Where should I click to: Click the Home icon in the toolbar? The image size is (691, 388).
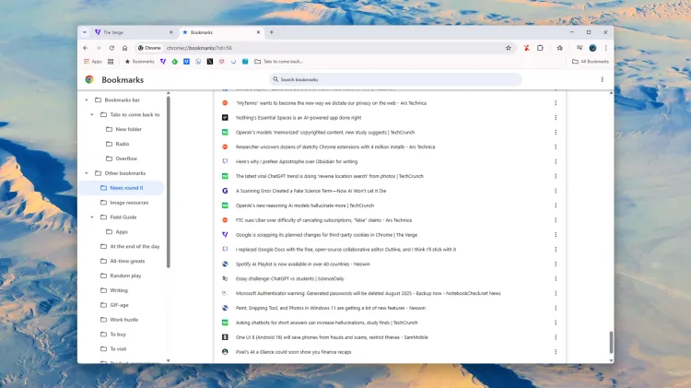pos(125,48)
